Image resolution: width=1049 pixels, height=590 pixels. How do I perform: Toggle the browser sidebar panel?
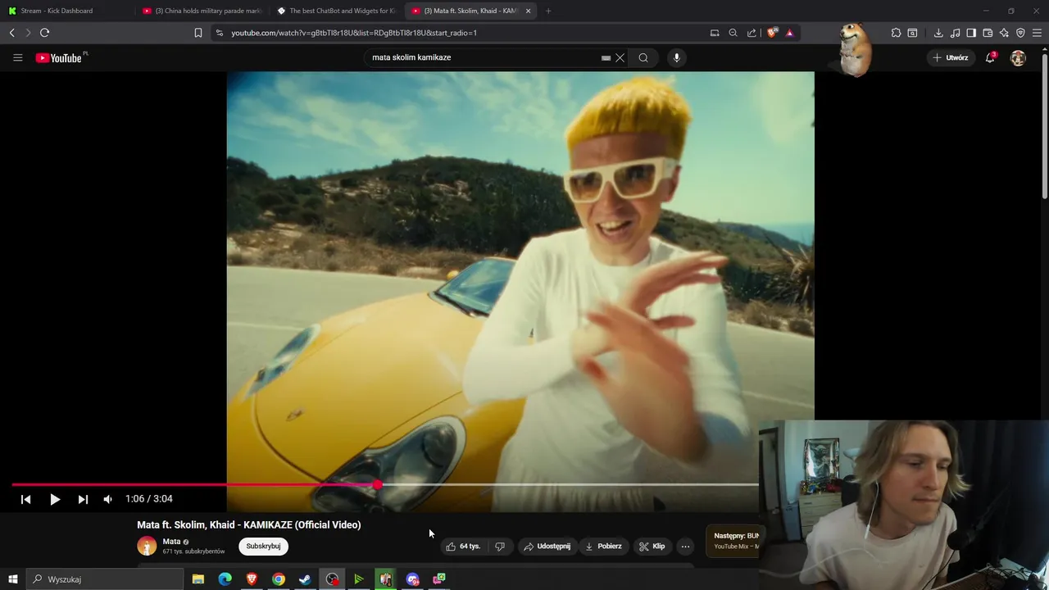[x=971, y=33]
